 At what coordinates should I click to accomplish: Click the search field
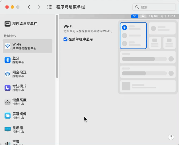click(154, 7)
